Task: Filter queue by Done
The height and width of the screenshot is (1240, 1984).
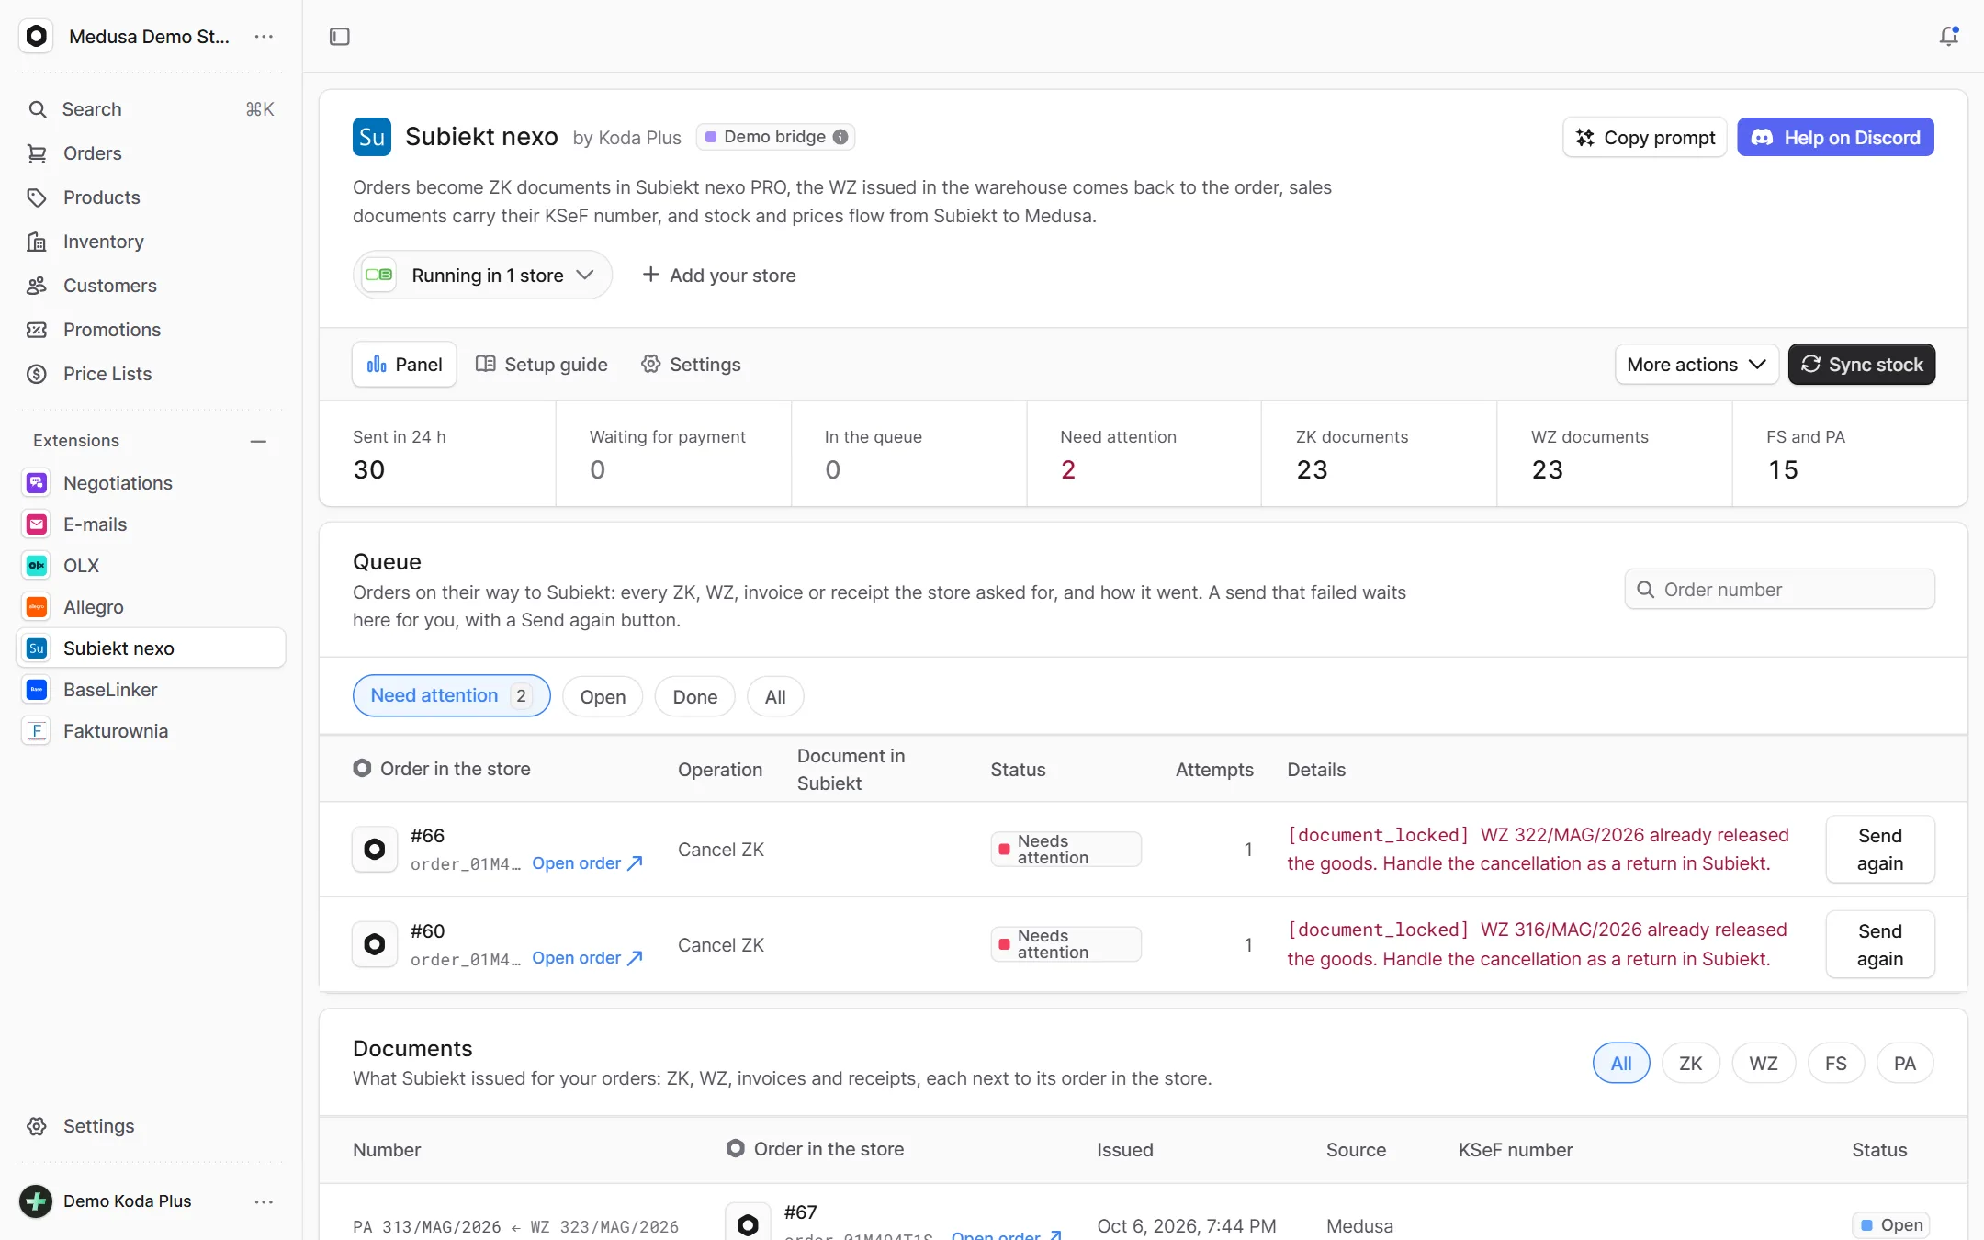Action: click(694, 697)
